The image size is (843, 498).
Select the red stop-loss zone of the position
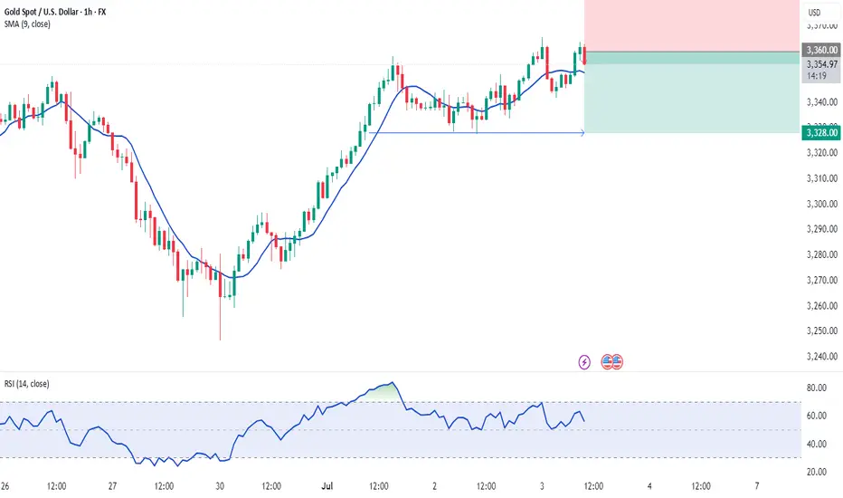(692, 25)
